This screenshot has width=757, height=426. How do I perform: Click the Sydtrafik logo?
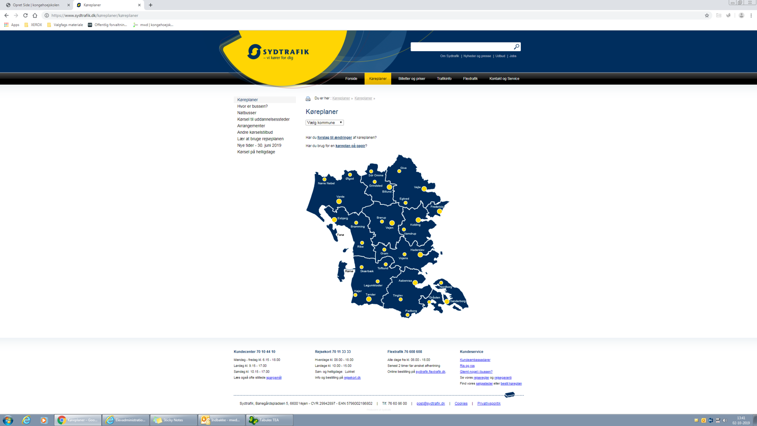pyautogui.click(x=278, y=52)
